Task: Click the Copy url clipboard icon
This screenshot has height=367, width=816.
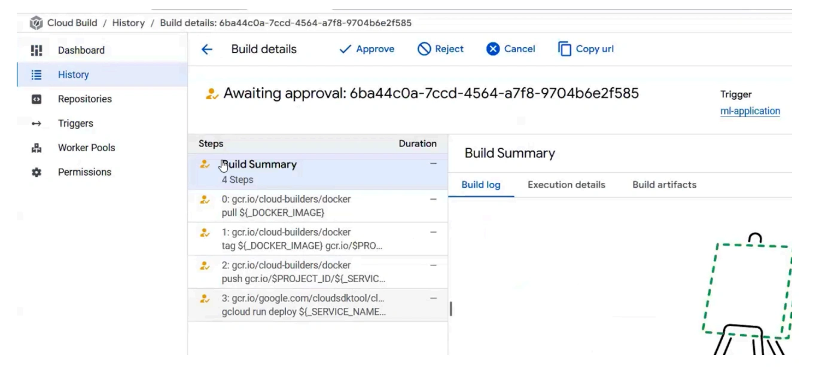Action: (x=564, y=49)
